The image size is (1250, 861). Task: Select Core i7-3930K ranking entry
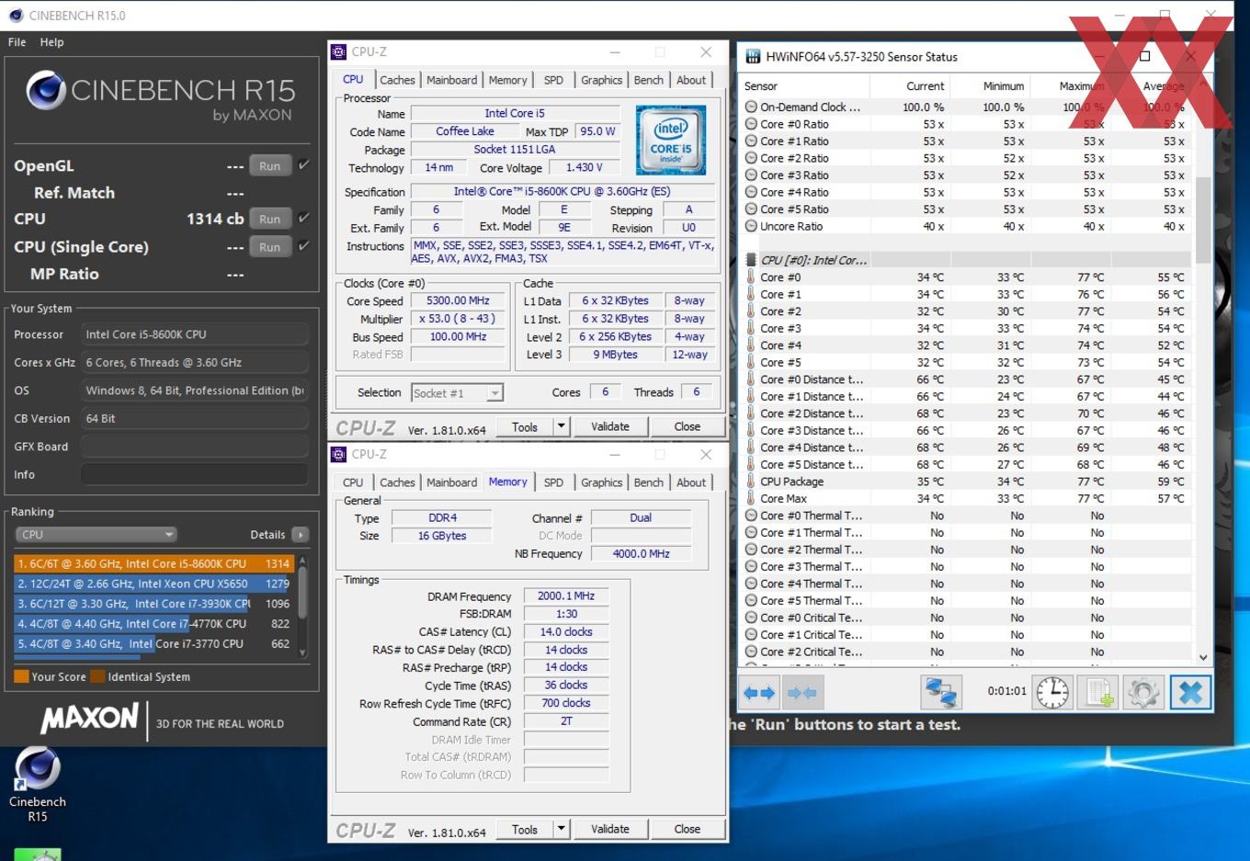[x=153, y=604]
